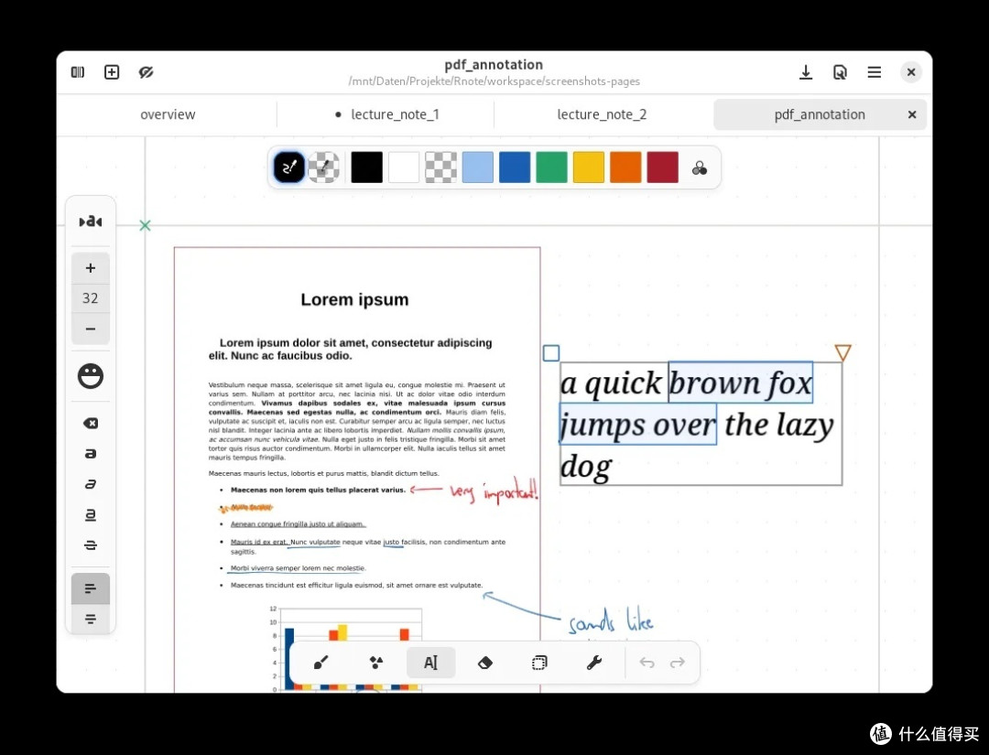The height and width of the screenshot is (755, 989).
Task: Click the blue square text box handle
Action: 551,353
